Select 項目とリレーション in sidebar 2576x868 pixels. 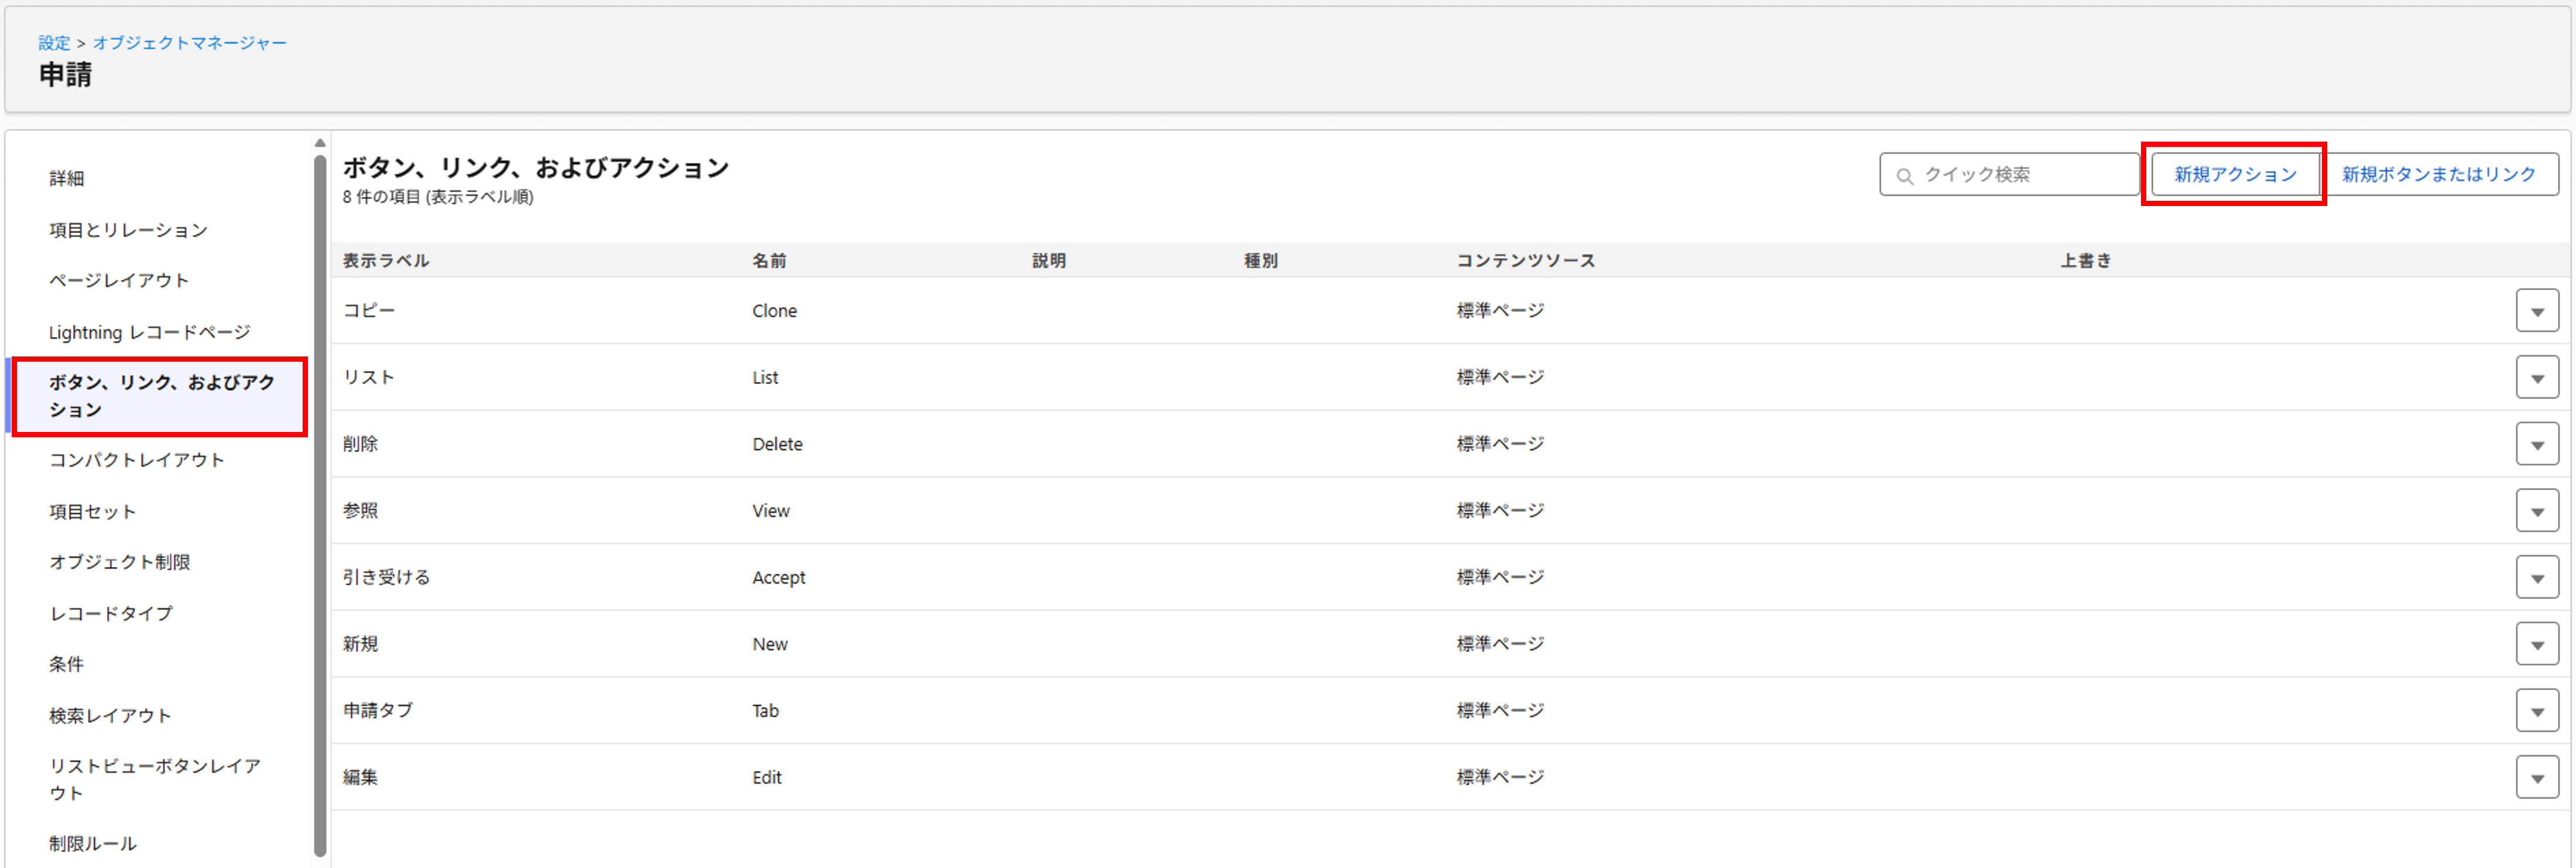[128, 230]
